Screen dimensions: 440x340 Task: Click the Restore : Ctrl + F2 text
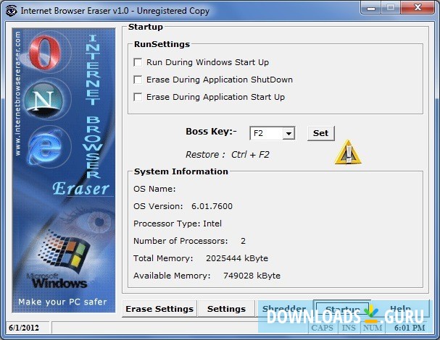click(228, 155)
